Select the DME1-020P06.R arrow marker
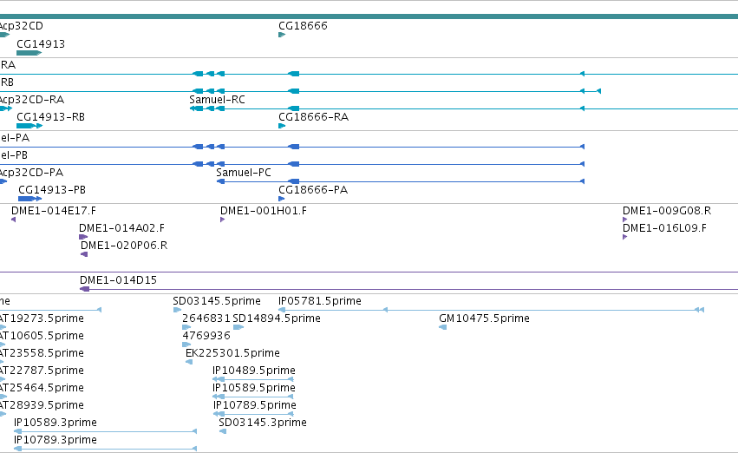The image size is (738, 453). (x=84, y=254)
